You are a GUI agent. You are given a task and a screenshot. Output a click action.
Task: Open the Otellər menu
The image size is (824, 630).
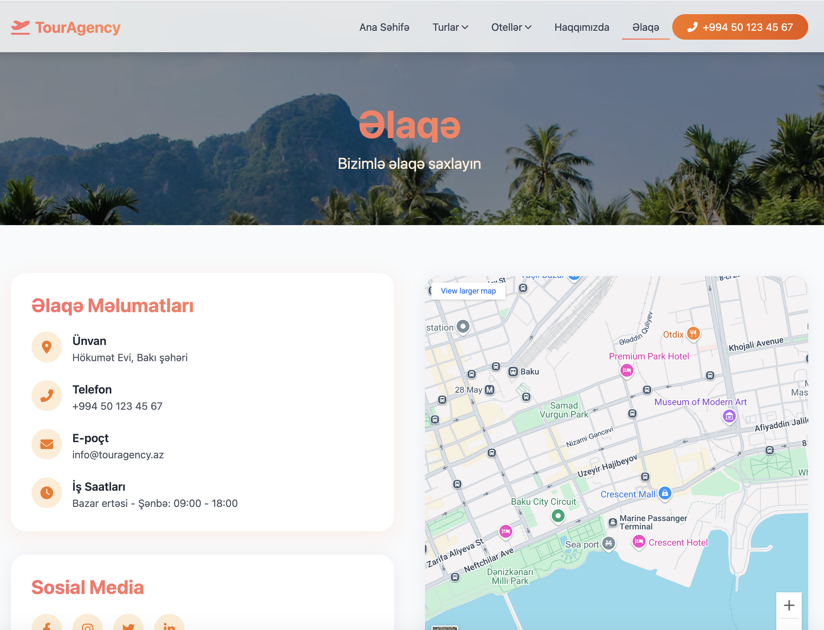(x=511, y=27)
